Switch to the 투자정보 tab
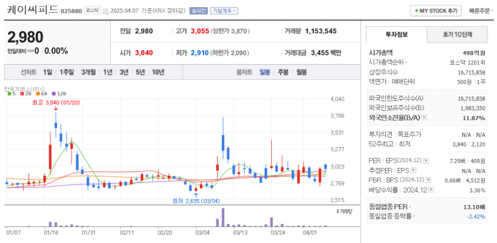 pyautogui.click(x=397, y=34)
